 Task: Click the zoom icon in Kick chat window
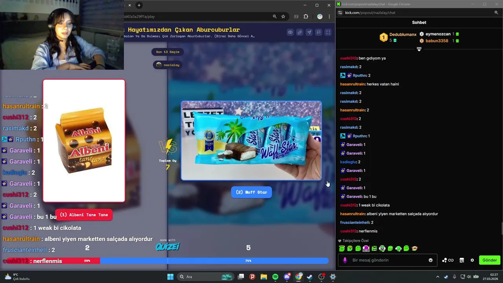tap(496, 13)
